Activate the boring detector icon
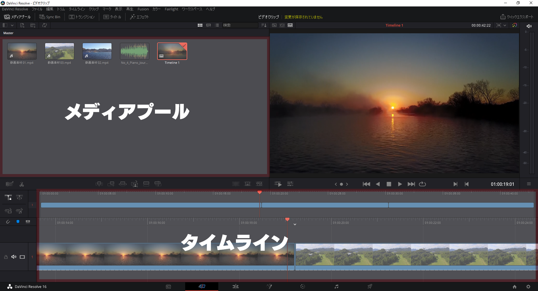The width and height of the screenshot is (538, 291). click(10, 184)
